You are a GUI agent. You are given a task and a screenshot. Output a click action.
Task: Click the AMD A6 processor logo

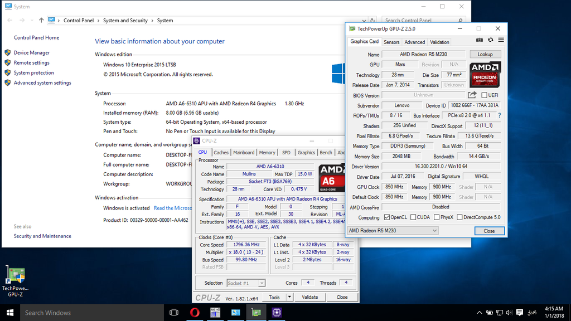click(332, 178)
